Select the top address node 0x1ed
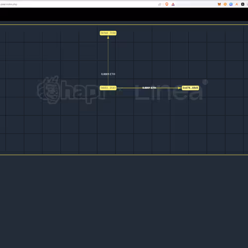Screen dimensions: 248x248 click(108, 33)
